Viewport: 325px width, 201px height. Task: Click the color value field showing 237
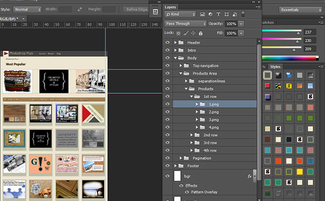coord(310,32)
